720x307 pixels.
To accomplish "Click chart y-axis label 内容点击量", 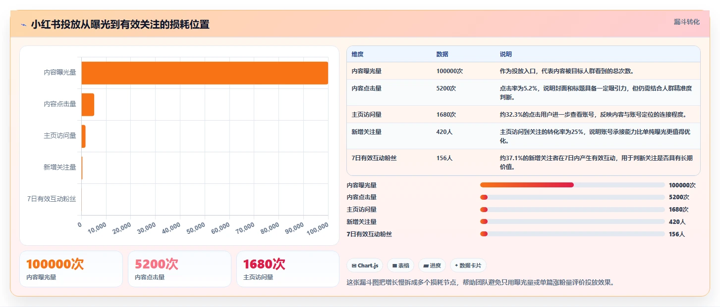I will [x=60, y=104].
